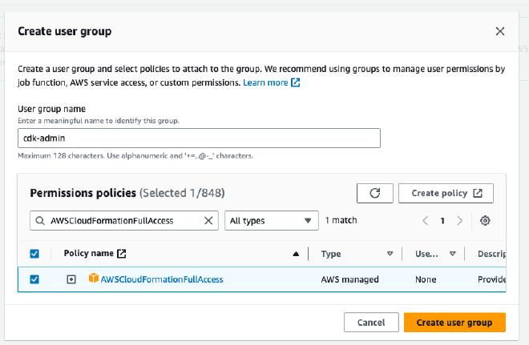This screenshot has width=529, height=345.
Task: Click the Create user group button
Action: 454,322
